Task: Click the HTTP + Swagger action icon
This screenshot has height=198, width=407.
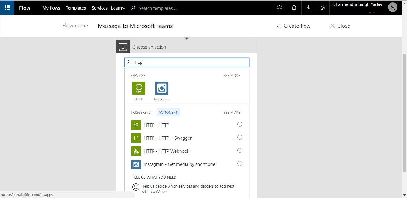Action: pyautogui.click(x=136, y=138)
